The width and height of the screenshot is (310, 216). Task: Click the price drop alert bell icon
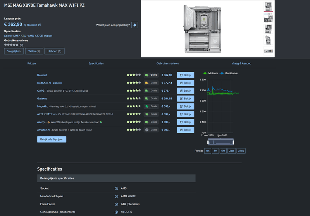pyautogui.click(x=134, y=25)
